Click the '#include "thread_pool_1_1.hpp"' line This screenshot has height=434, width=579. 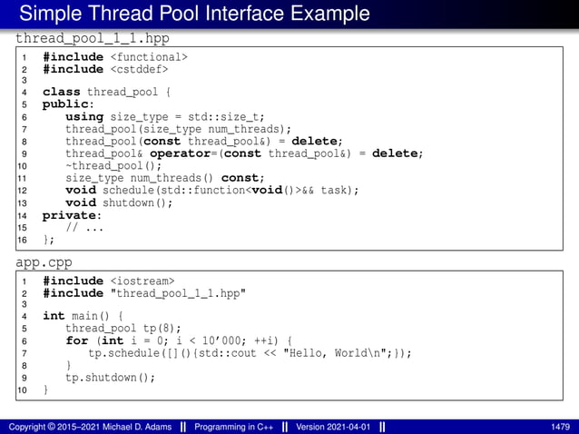coord(144,293)
